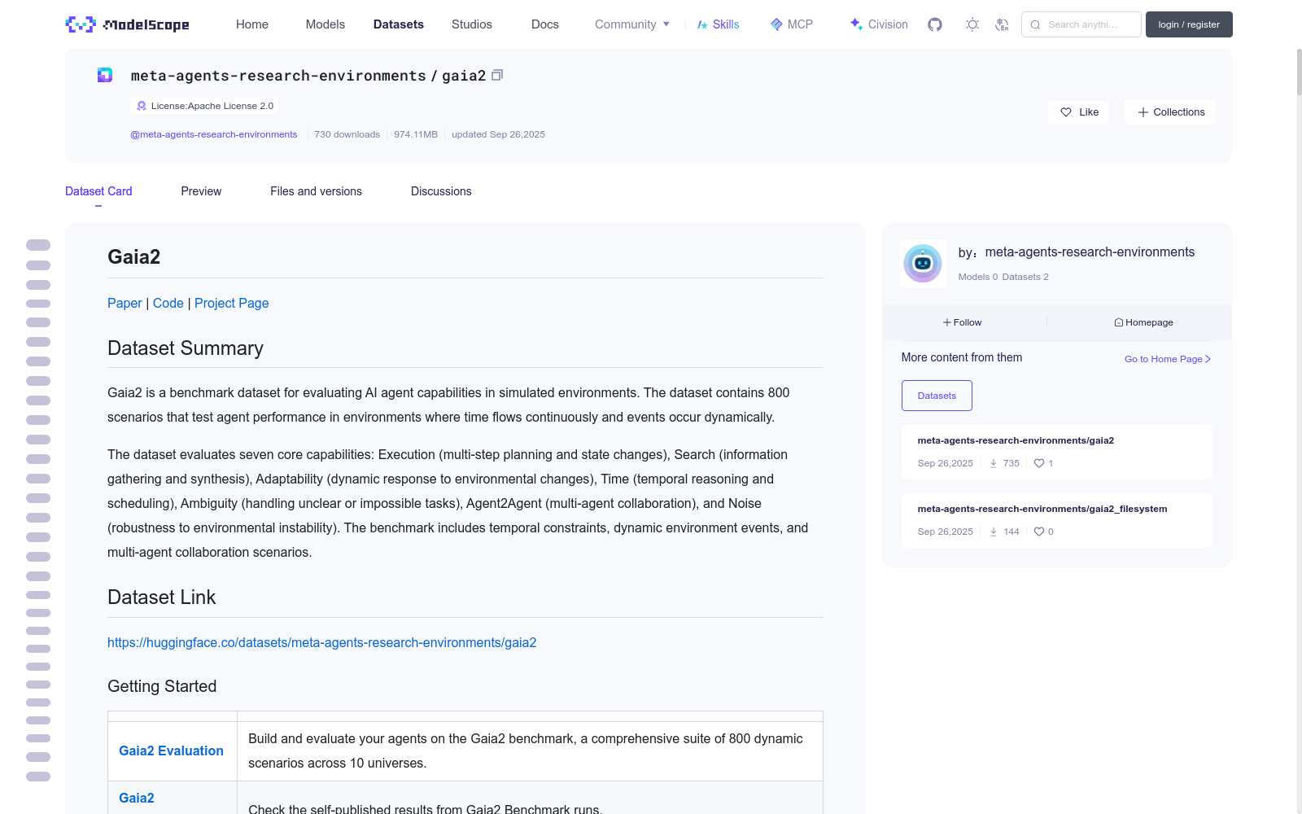Follow meta-agents-research-environments
This screenshot has height=814, width=1302.
pos(963,322)
